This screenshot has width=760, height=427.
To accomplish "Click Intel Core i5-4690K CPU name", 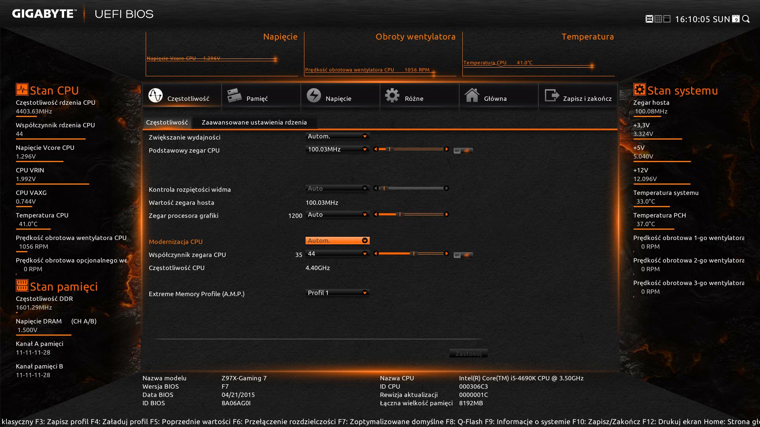I will (x=521, y=378).
